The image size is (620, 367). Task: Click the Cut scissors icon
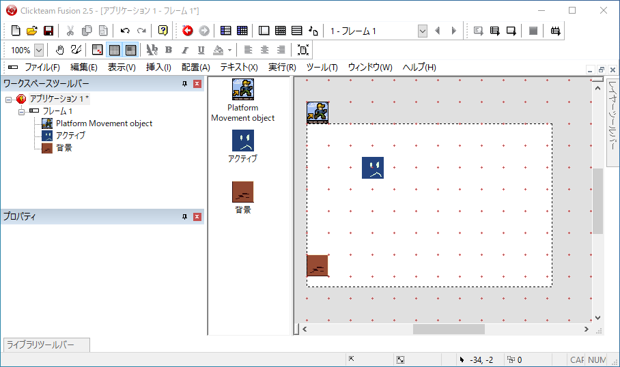pyautogui.click(x=70, y=31)
